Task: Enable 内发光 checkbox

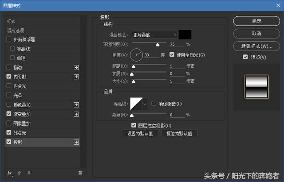Action: [x=9, y=85]
